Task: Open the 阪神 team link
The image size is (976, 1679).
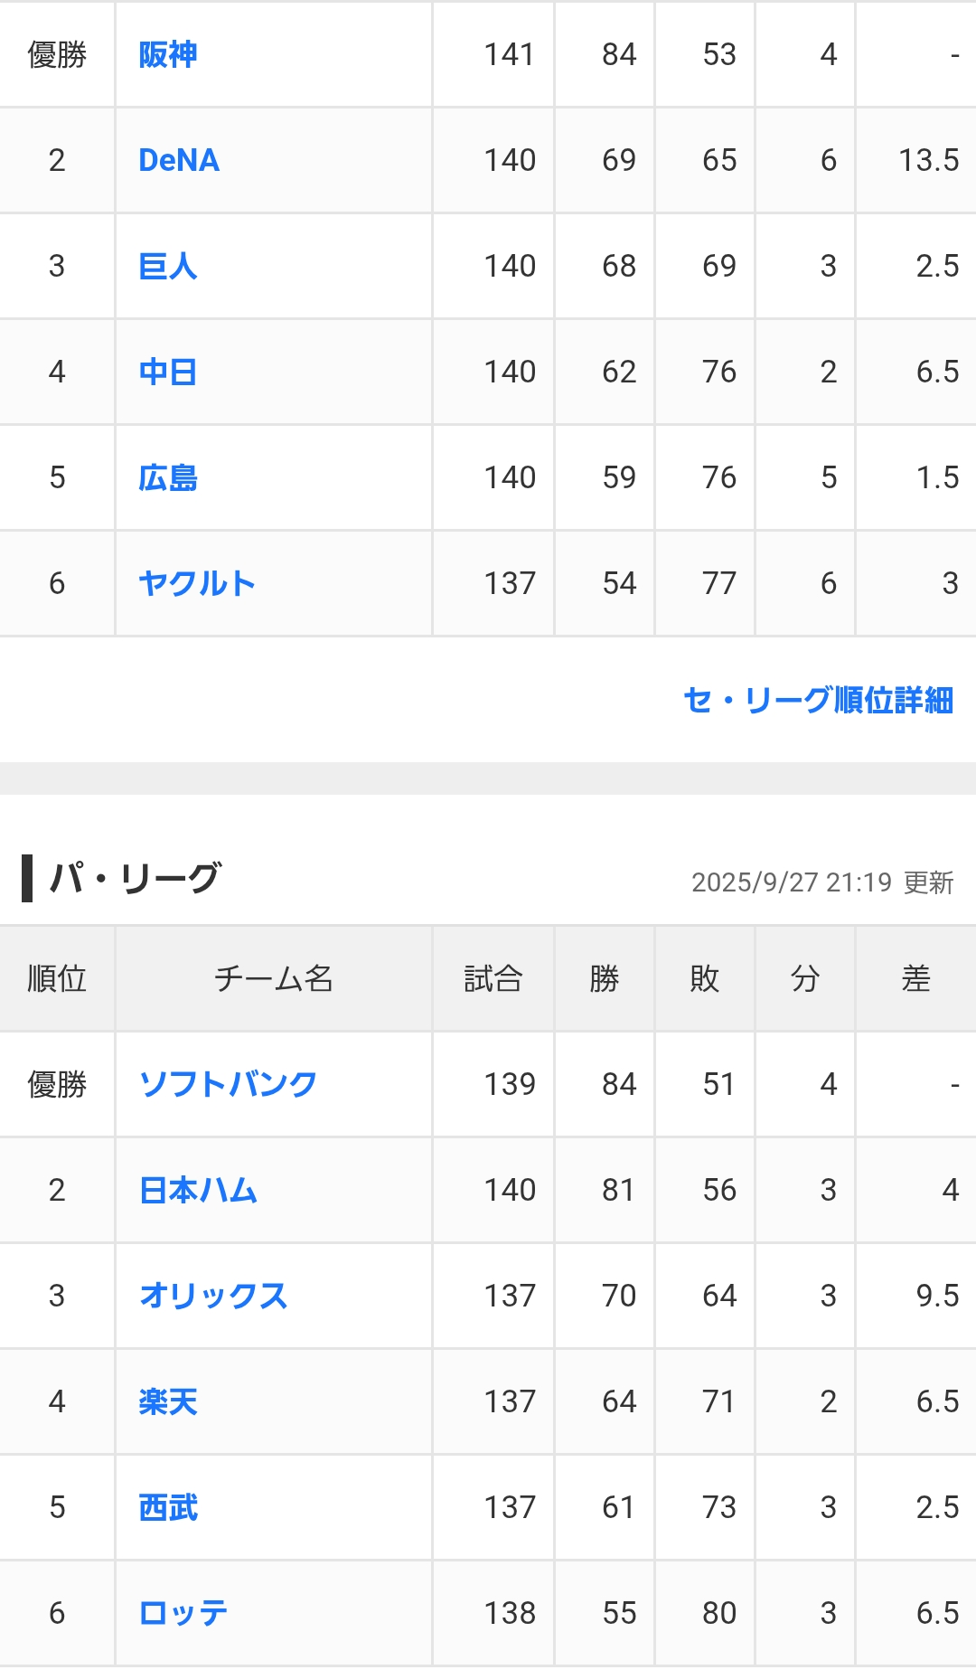Action: [168, 54]
